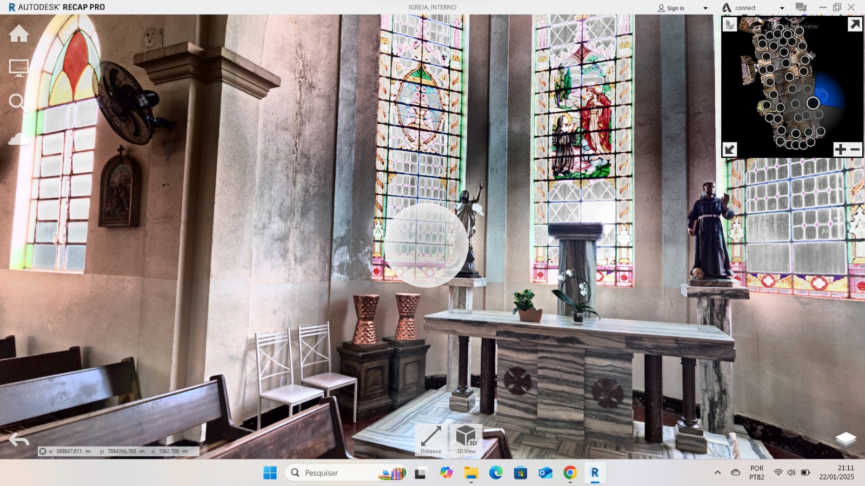Zoom in the minimap with plus
The width and height of the screenshot is (865, 486).
pyautogui.click(x=840, y=150)
